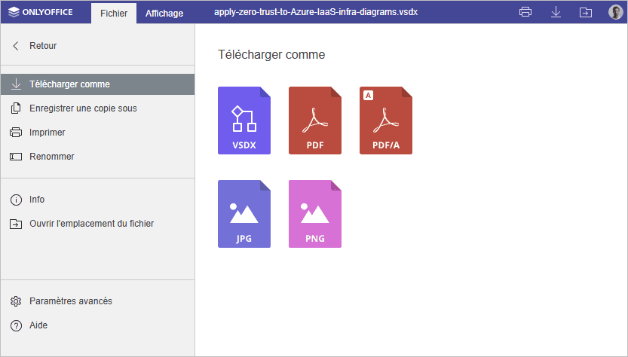Open the user profile avatar
628x357 pixels.
(x=615, y=12)
